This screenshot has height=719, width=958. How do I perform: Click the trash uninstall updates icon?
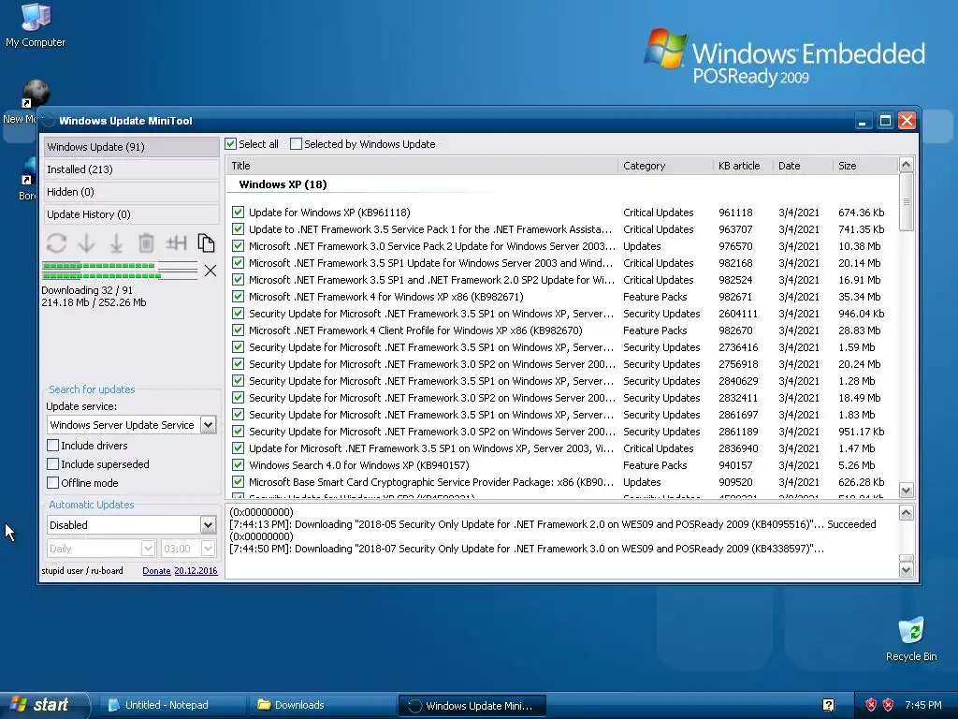click(146, 242)
